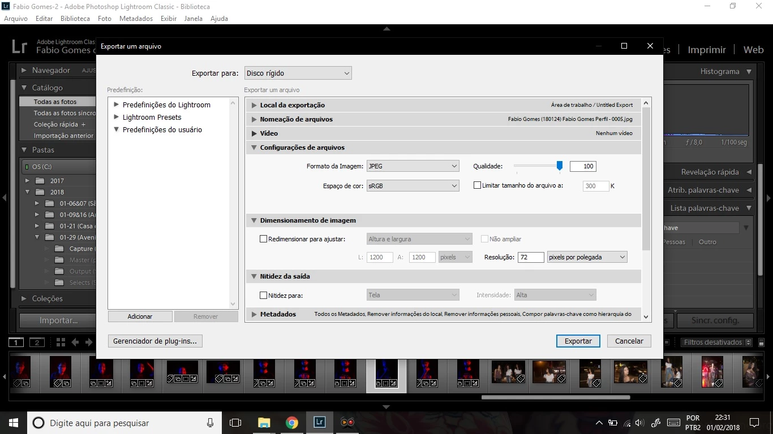
Task: Click the Sincr. config. button
Action: (x=715, y=320)
